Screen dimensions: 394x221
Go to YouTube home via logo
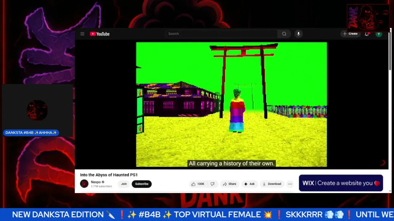100,34
